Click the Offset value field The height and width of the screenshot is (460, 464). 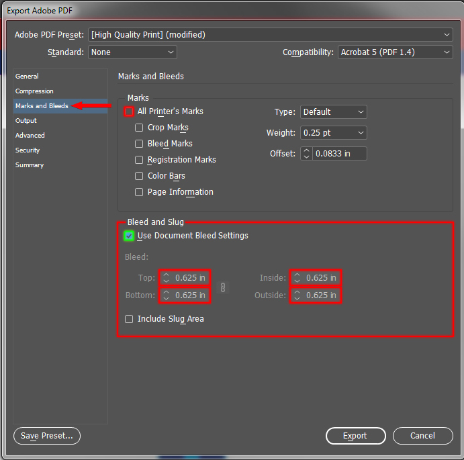pos(339,154)
